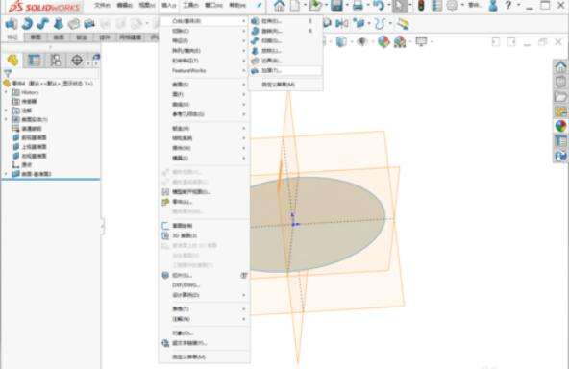Click the Help question mark icon

click(508, 6)
